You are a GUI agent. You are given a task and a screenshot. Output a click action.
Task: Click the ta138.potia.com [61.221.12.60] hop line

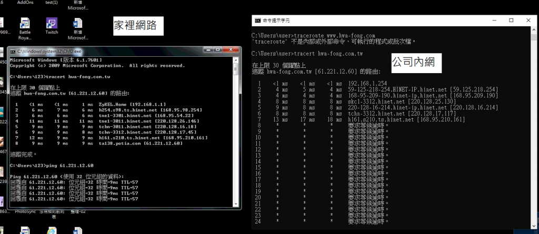pos(99,143)
